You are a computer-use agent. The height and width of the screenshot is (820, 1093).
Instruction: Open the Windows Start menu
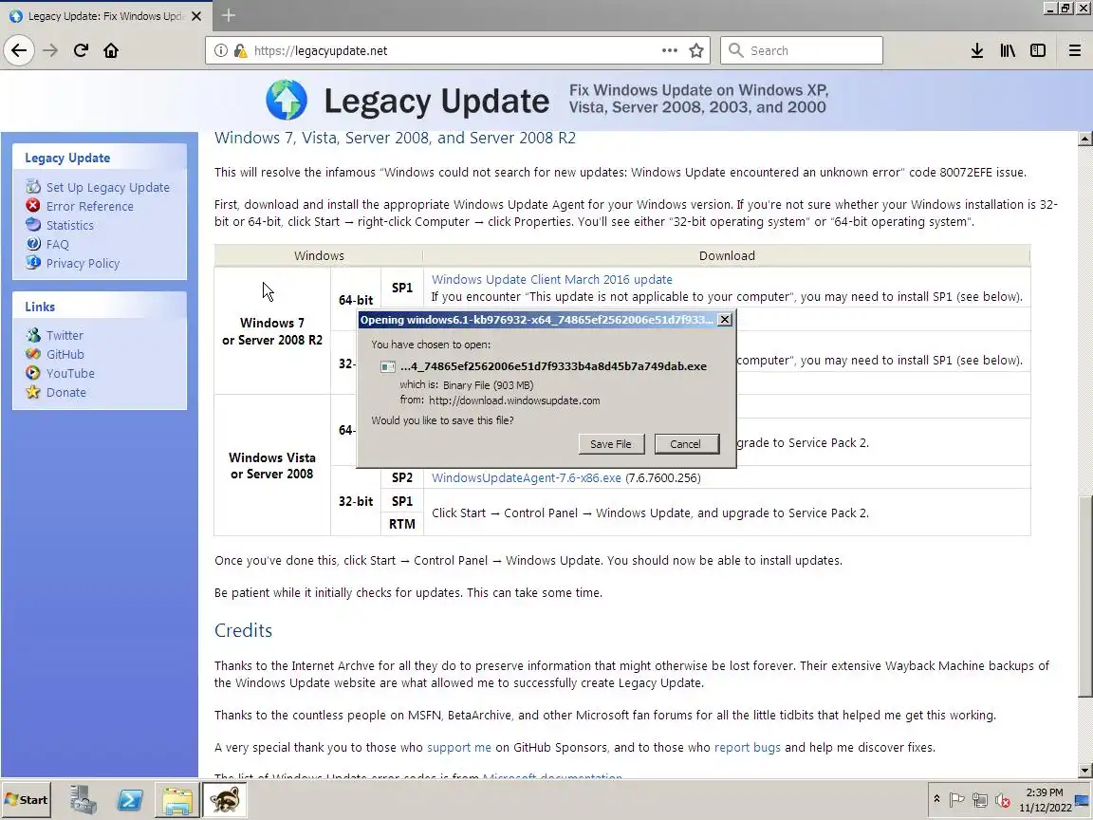click(x=27, y=800)
